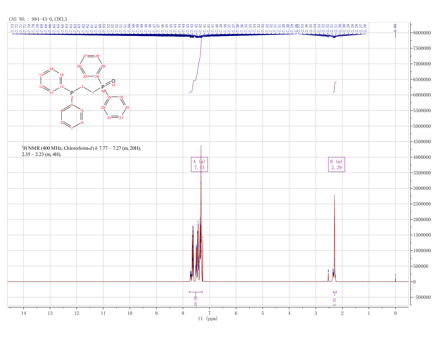Image resolution: width=445 pixels, height=344 pixels.
Task: Click the 14 ppm tick on the x-axis
Action: point(23,313)
